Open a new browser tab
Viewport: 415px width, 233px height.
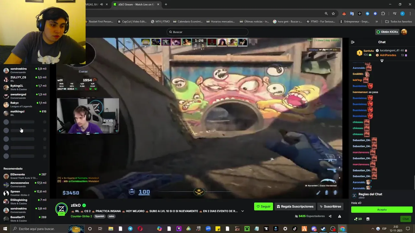pos(166,5)
